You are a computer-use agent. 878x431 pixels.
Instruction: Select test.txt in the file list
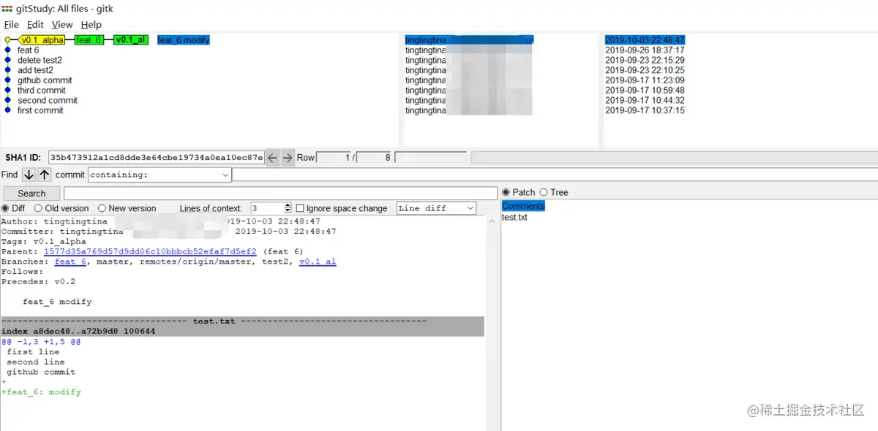click(514, 218)
